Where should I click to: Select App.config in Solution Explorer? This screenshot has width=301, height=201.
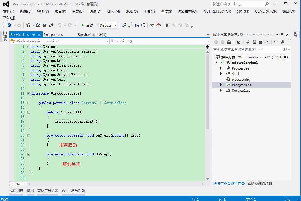pyautogui.click(x=241, y=79)
